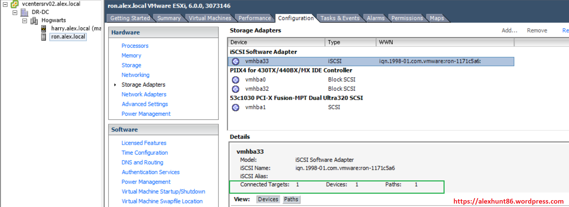Select the vmhba1 SCSI adapter row
Image resolution: width=569 pixels, height=207 pixels.
[371, 107]
